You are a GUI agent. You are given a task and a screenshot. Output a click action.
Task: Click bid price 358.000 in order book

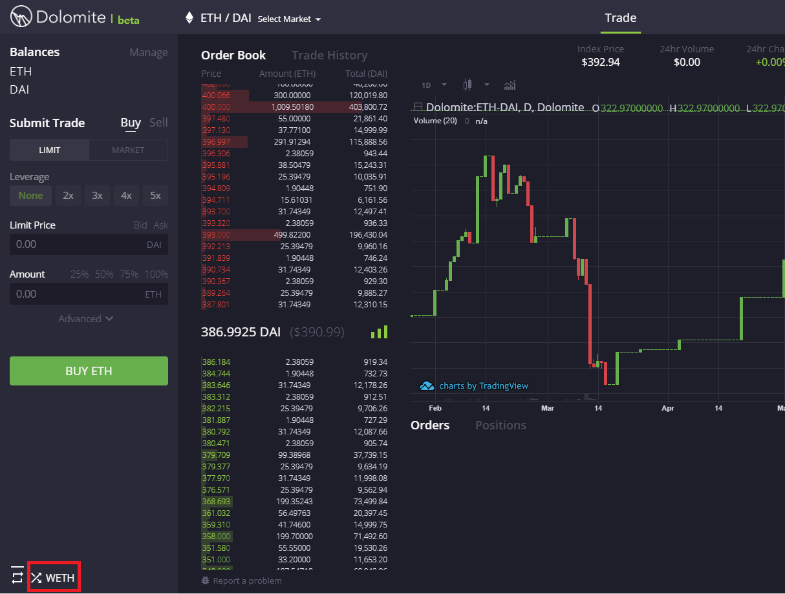[216, 536]
